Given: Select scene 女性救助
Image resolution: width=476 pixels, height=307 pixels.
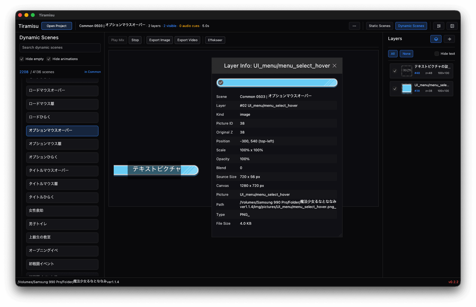Looking at the screenshot, I should tap(62, 211).
